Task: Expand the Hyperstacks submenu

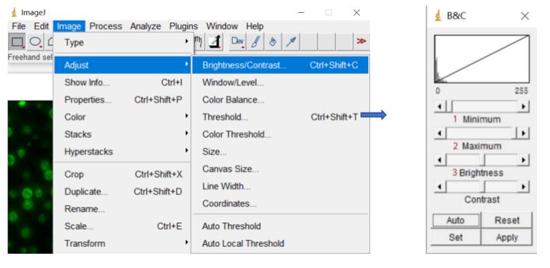Action: click(x=123, y=151)
